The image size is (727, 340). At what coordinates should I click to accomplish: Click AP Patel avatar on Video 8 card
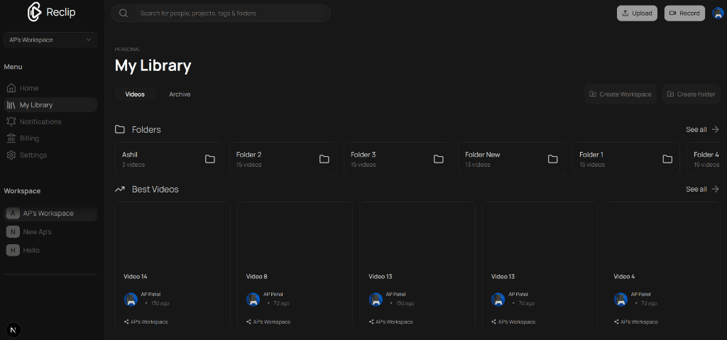click(253, 299)
